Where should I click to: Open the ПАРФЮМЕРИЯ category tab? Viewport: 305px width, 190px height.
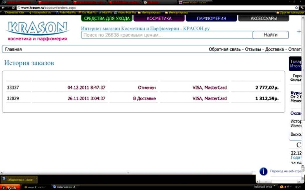211,18
